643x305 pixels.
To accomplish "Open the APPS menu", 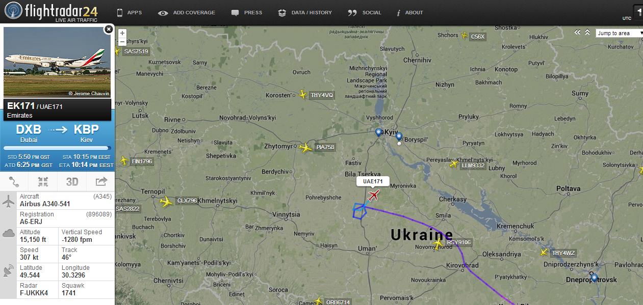I will (x=130, y=12).
